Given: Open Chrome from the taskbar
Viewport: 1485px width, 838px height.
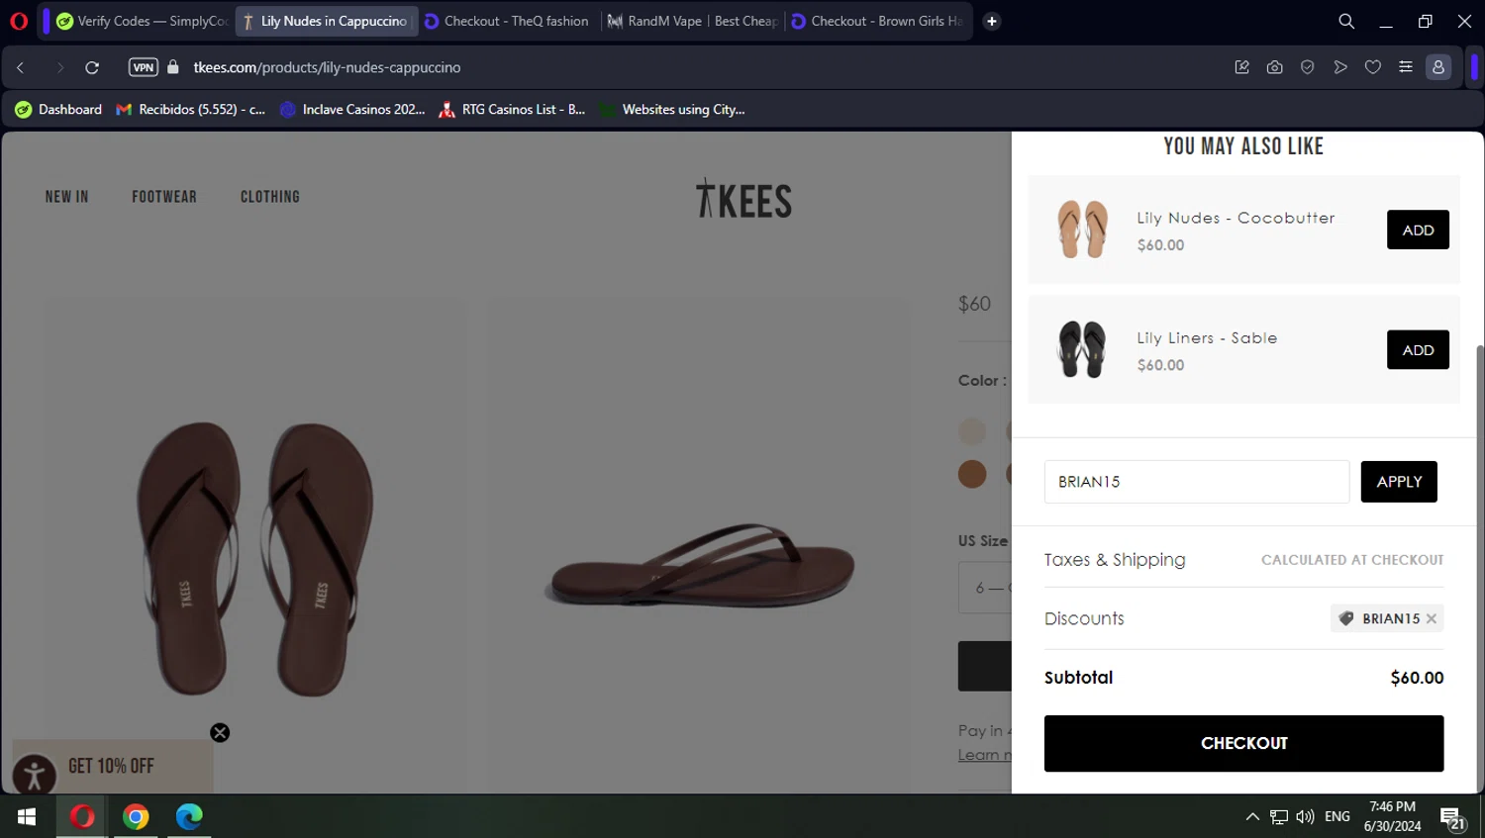Looking at the screenshot, I should pyautogui.click(x=136, y=816).
